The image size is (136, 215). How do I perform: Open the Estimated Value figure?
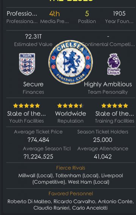point(33,37)
